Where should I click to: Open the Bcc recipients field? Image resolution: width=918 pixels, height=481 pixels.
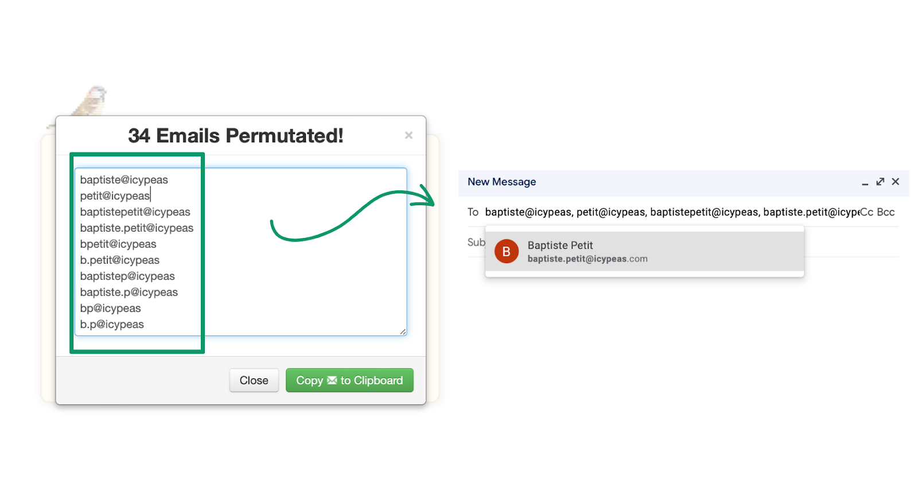coord(886,212)
